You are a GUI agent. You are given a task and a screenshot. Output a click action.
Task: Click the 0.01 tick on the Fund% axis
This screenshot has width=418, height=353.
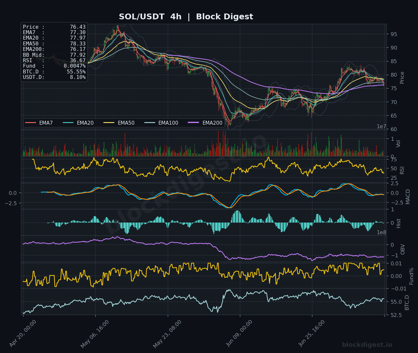[x=395, y=263]
